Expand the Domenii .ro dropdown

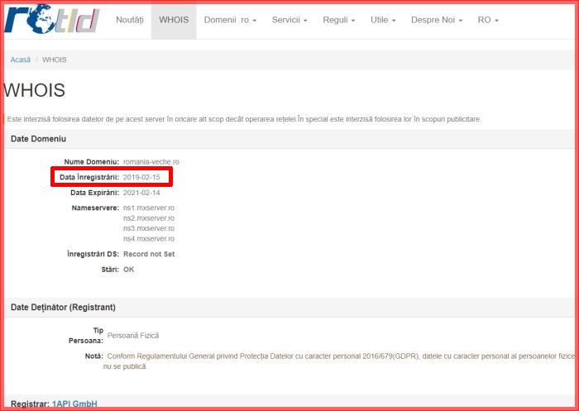pos(230,21)
